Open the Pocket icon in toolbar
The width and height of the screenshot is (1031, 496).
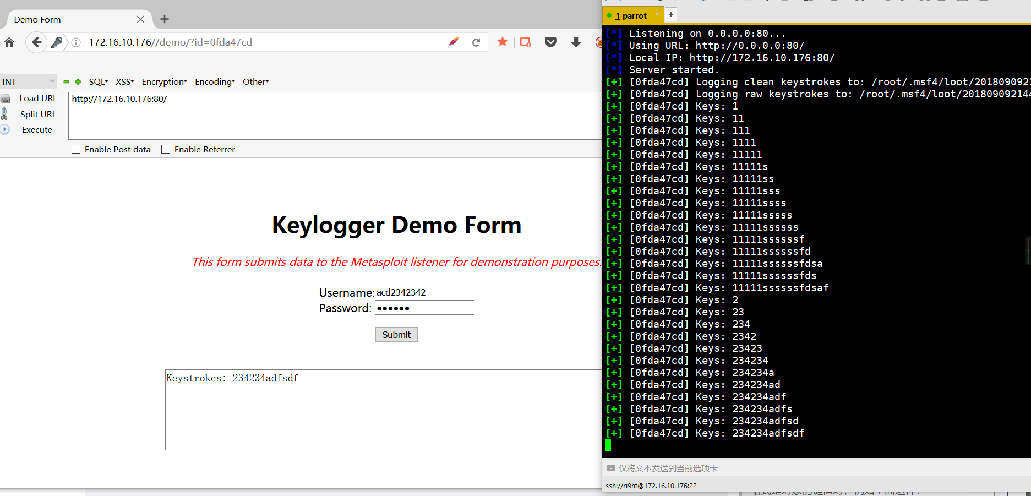click(550, 42)
